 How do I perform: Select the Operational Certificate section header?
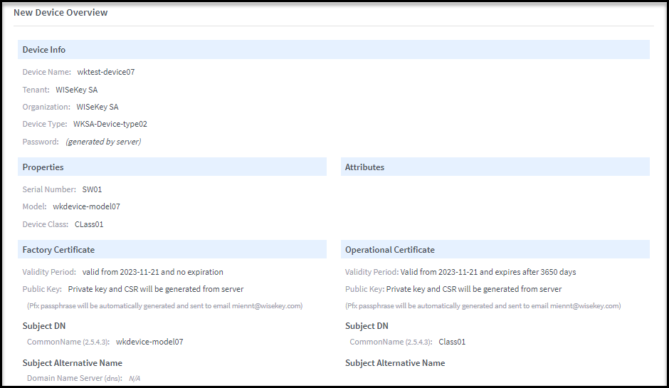[389, 250]
